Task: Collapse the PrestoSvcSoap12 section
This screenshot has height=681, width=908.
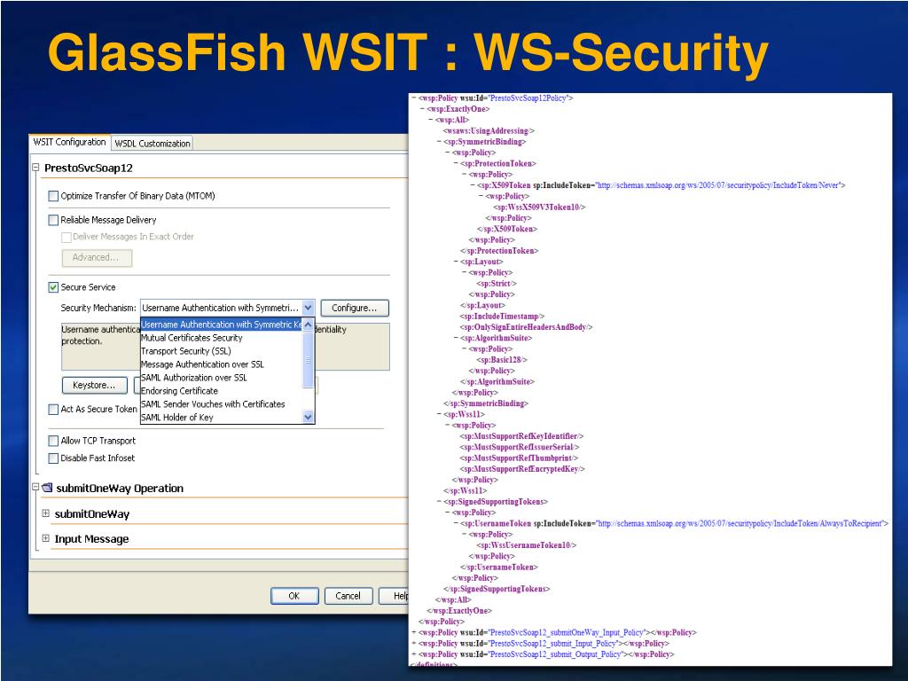Action: (35, 168)
